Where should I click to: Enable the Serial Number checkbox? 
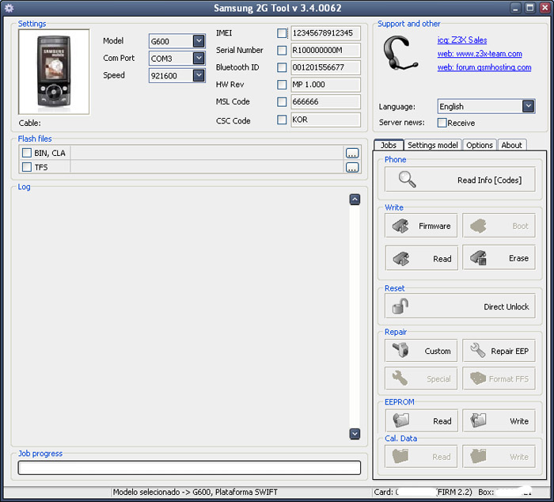click(x=282, y=50)
